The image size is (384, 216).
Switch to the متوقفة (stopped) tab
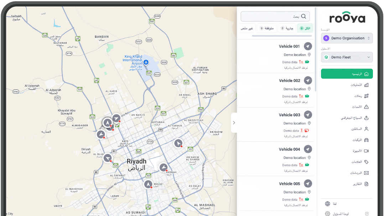[x=267, y=28]
